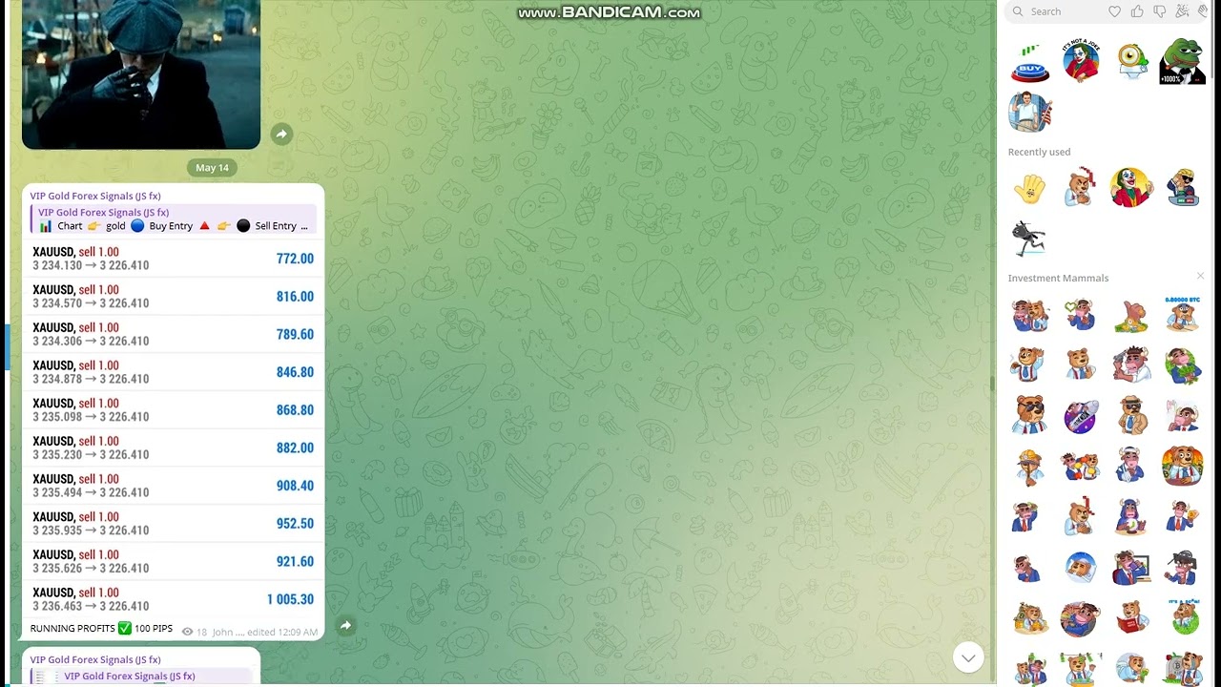Click the 789.60 profit value

tap(295, 334)
